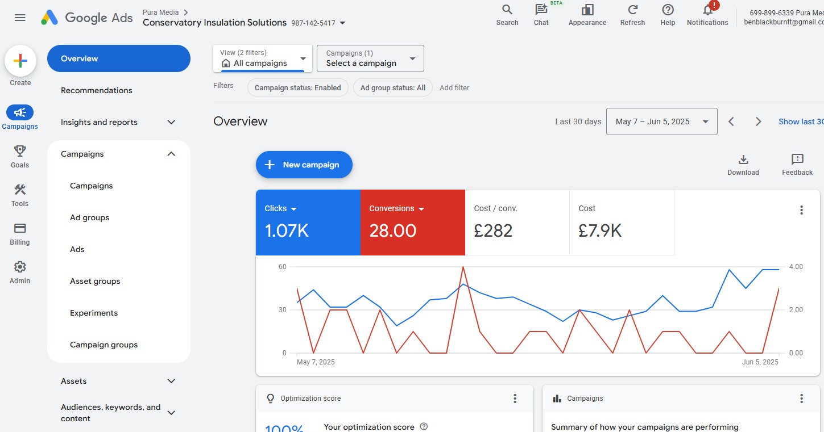Open the date range dropdown

tap(661, 121)
